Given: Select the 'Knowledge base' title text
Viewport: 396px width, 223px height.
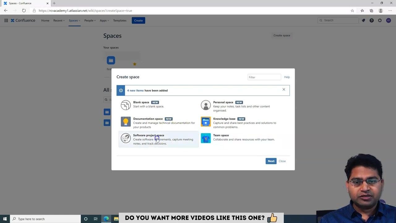Looking at the screenshot, I should coord(224,119).
